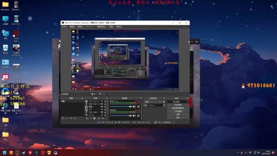
Task: Remove selected source with the minus icon
Action: pos(90,118)
